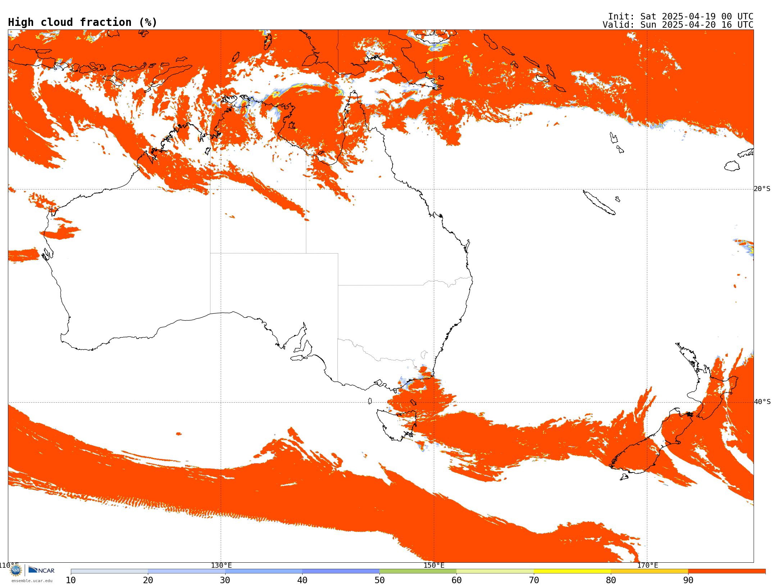Viewport: 777px width, 585px height.
Task: Click the colorbar tick label 70
Action: (534, 580)
